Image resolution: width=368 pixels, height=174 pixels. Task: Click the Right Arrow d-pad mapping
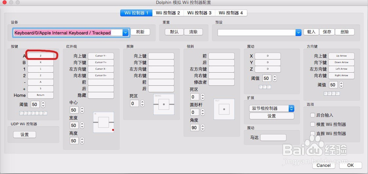pyautogui.click(x=342, y=76)
